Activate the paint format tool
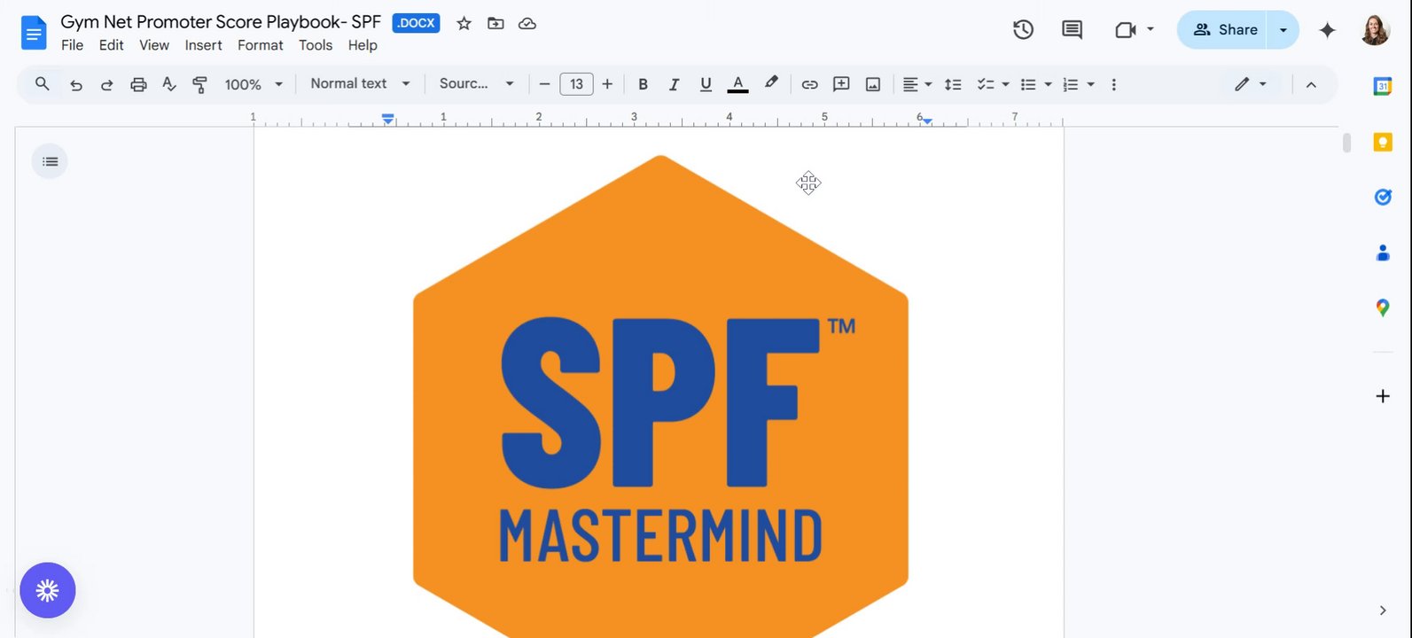The height and width of the screenshot is (638, 1412). tap(199, 85)
